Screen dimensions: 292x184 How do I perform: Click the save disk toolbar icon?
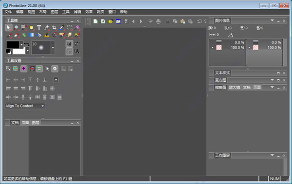point(126,21)
